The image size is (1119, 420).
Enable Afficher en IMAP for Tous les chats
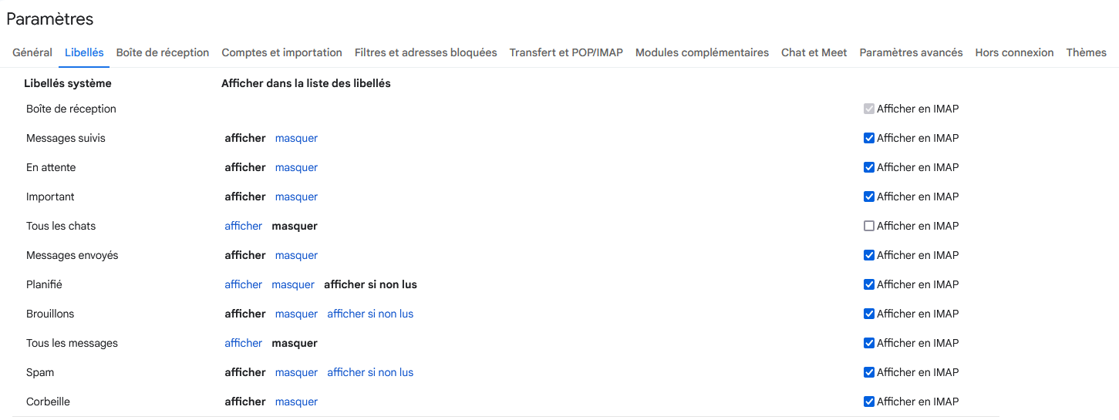(869, 227)
